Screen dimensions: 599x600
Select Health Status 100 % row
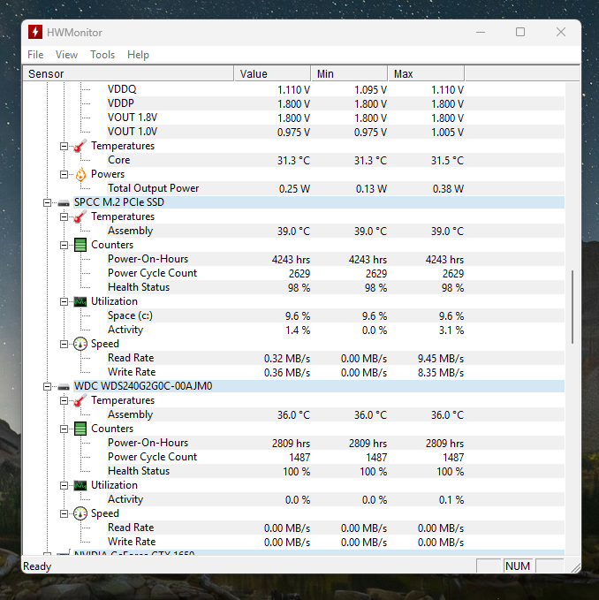tap(336, 472)
